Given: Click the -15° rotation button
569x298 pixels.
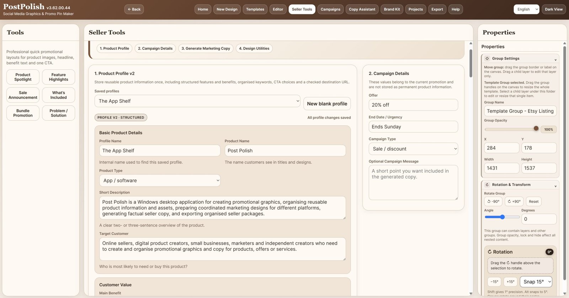Looking at the screenshot, I should pos(494,282).
